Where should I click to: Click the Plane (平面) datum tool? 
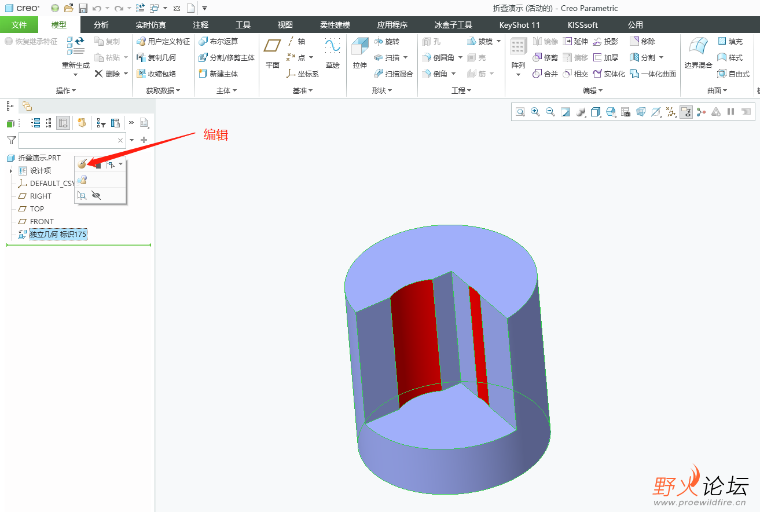coord(273,53)
